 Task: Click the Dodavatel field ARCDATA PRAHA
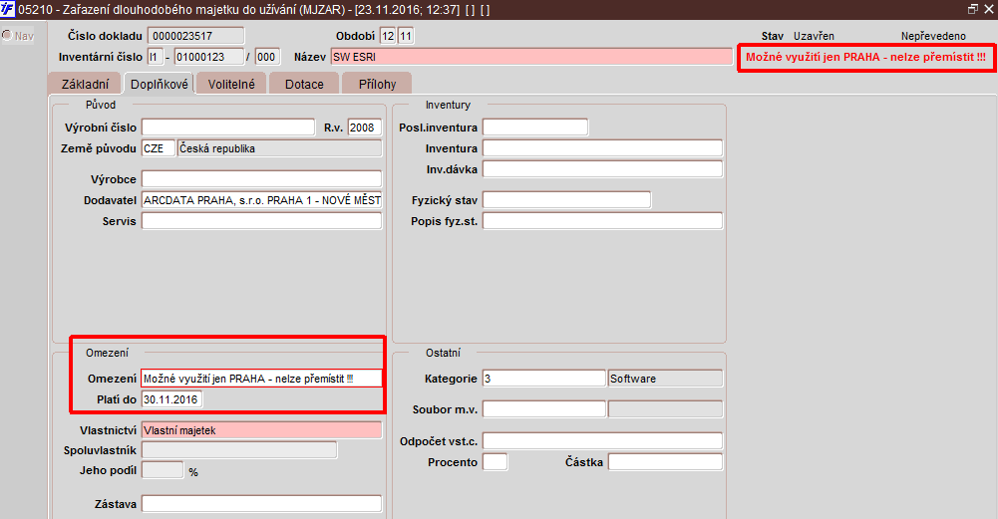click(x=261, y=199)
